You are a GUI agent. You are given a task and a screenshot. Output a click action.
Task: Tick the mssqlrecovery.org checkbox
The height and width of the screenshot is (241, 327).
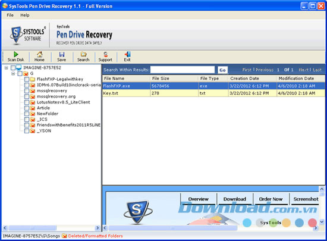point(27,96)
